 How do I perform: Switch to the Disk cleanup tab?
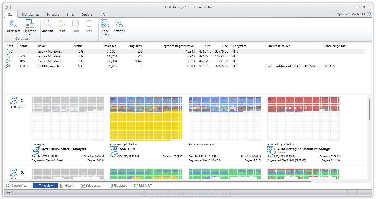coord(30,15)
